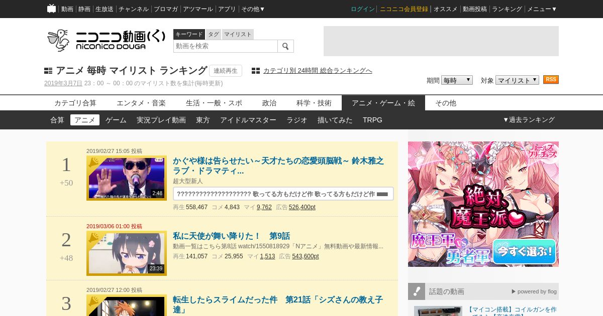Open その他 category tab
The width and height of the screenshot is (603, 316).
(446, 103)
